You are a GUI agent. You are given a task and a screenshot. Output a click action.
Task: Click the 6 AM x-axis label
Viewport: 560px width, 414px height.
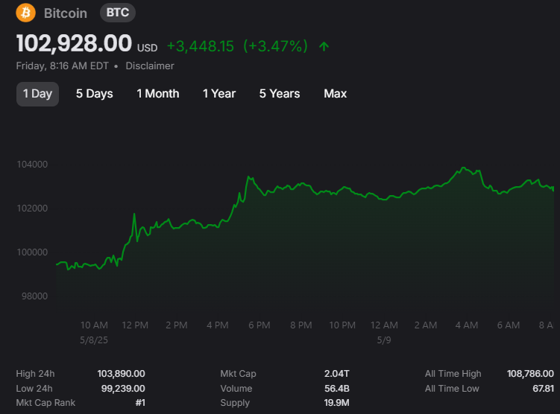tap(509, 325)
